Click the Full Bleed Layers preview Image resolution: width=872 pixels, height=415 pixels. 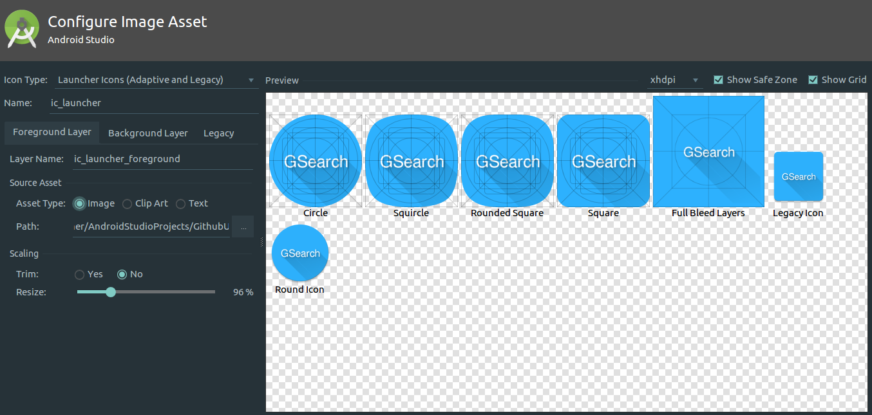point(708,152)
